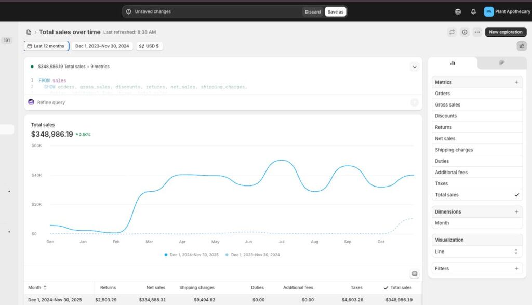The height and width of the screenshot is (305, 532).
Task: Toggle the side panel settings icon
Action: (521, 46)
